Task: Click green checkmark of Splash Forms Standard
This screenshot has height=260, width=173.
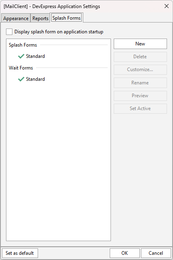Action: click(x=21, y=56)
